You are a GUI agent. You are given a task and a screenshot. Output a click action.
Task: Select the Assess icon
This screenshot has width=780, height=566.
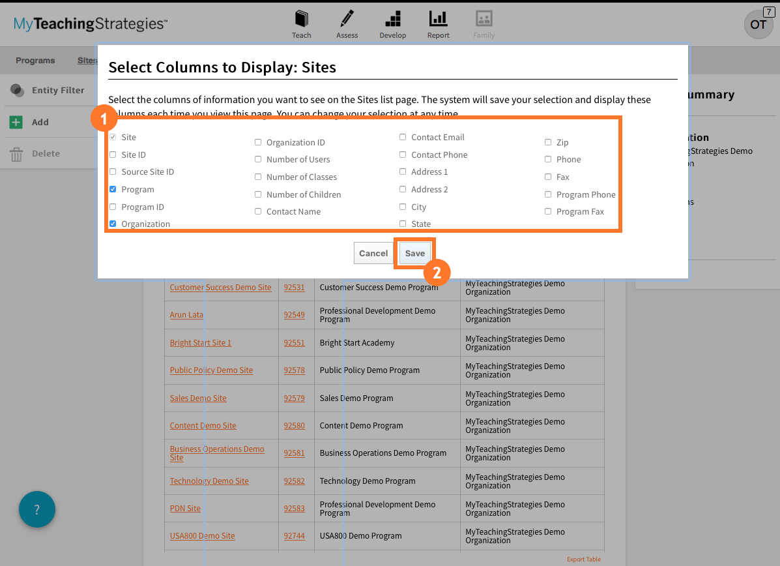coord(347,23)
